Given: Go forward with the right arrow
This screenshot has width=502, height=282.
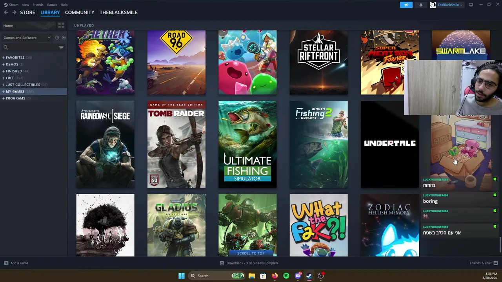Looking at the screenshot, I should [x=14, y=13].
